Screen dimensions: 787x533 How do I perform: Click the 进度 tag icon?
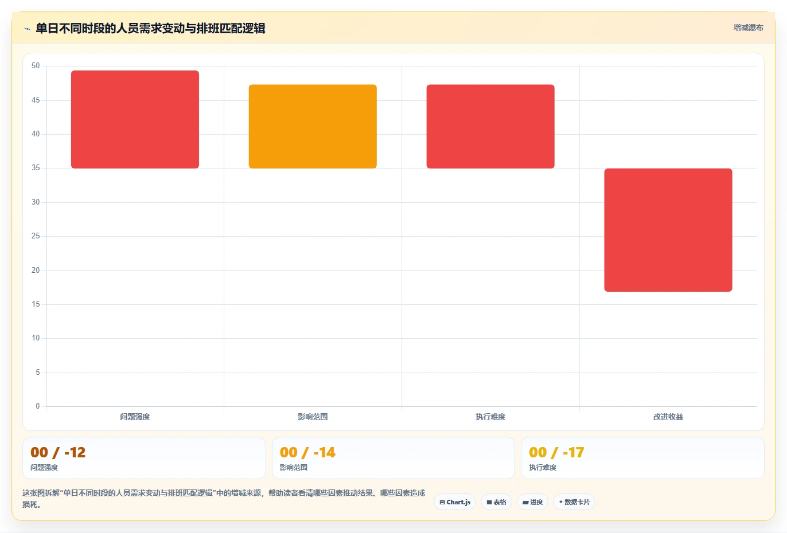point(525,502)
